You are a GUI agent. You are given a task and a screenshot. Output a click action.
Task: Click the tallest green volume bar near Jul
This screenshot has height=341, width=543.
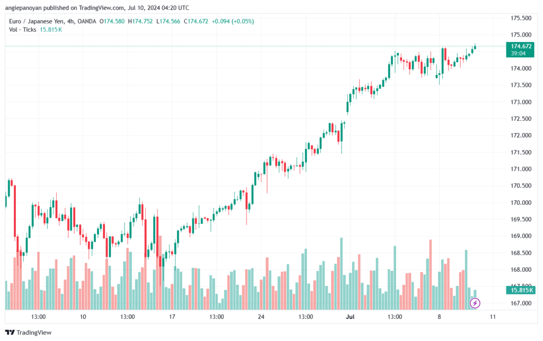pos(341,274)
